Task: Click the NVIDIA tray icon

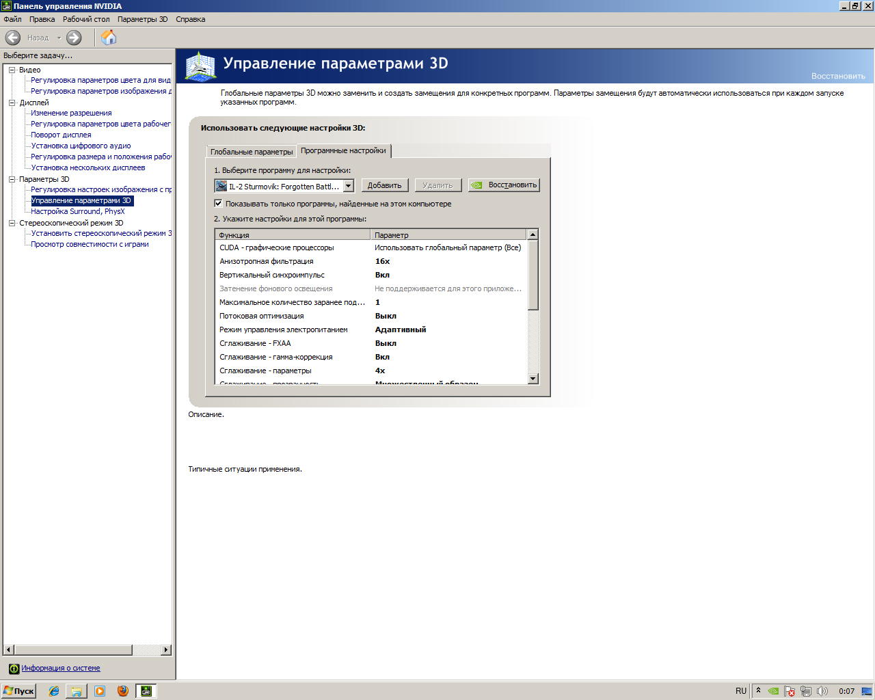Action: [773, 691]
